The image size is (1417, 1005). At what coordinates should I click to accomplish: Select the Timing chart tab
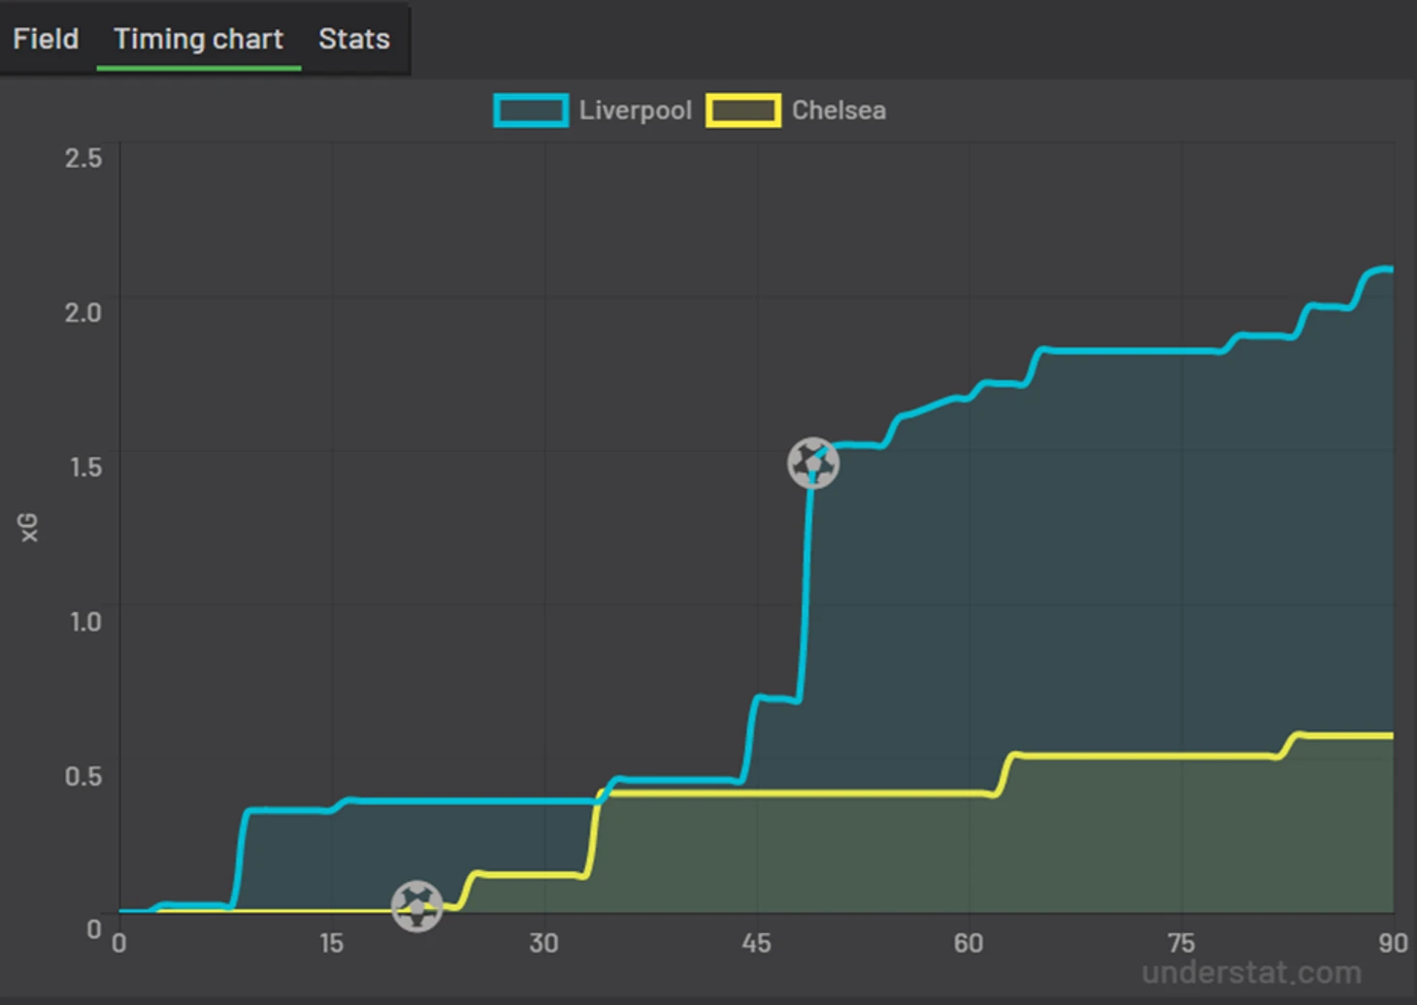tap(198, 39)
